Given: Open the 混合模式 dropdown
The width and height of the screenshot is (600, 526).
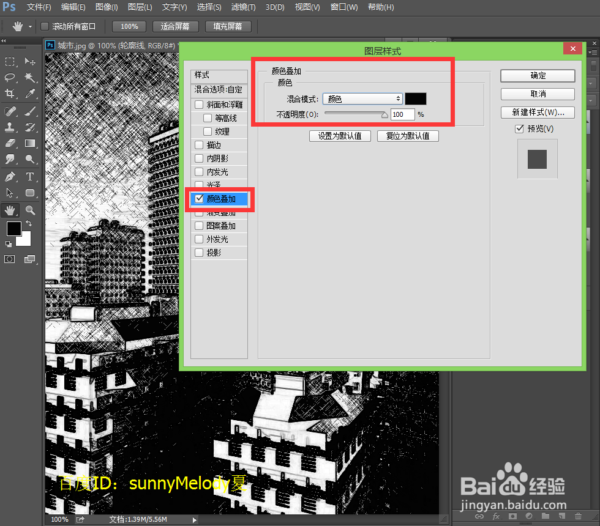Looking at the screenshot, I should coord(362,99).
